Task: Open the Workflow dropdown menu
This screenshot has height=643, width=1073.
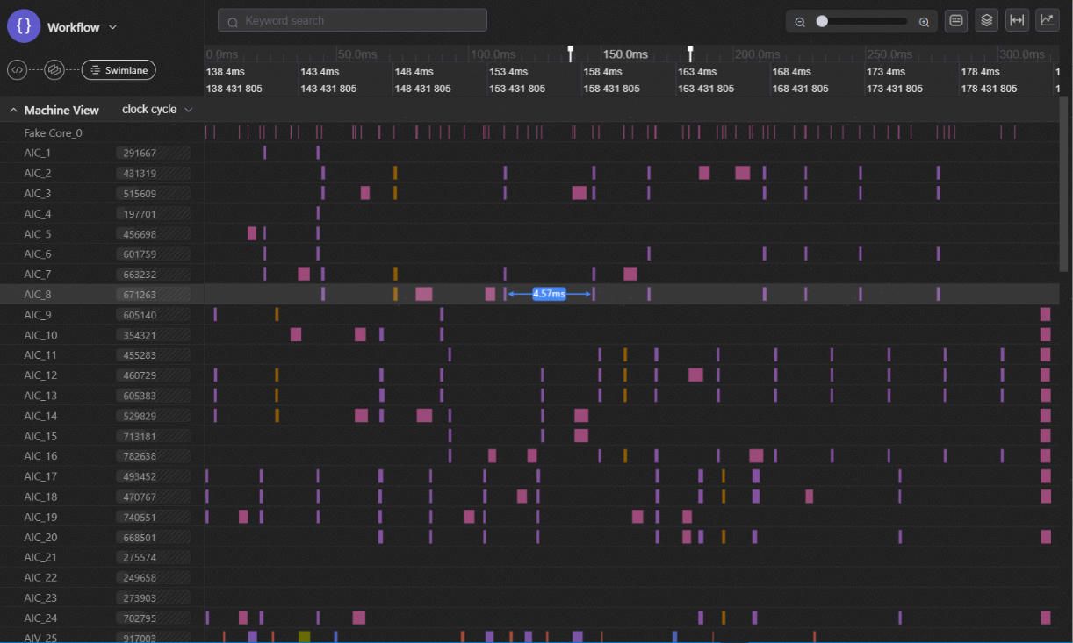Action: point(112,27)
